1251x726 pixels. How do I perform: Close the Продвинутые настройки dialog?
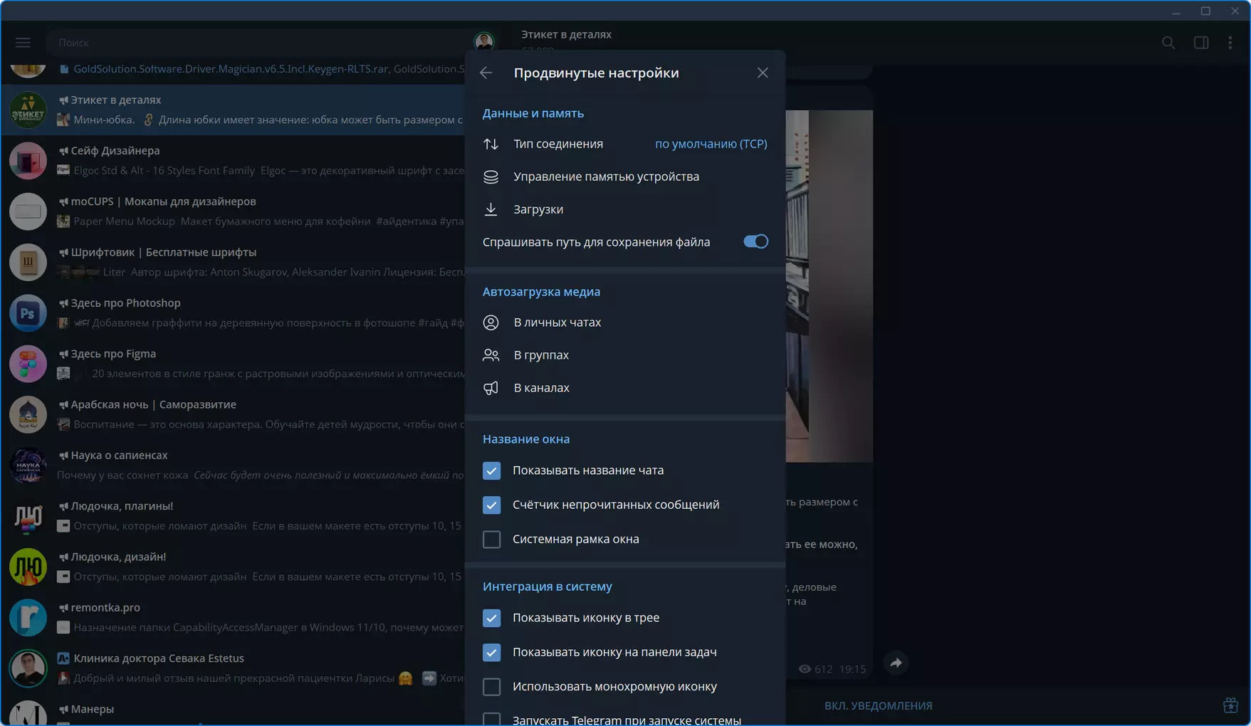pyautogui.click(x=763, y=73)
